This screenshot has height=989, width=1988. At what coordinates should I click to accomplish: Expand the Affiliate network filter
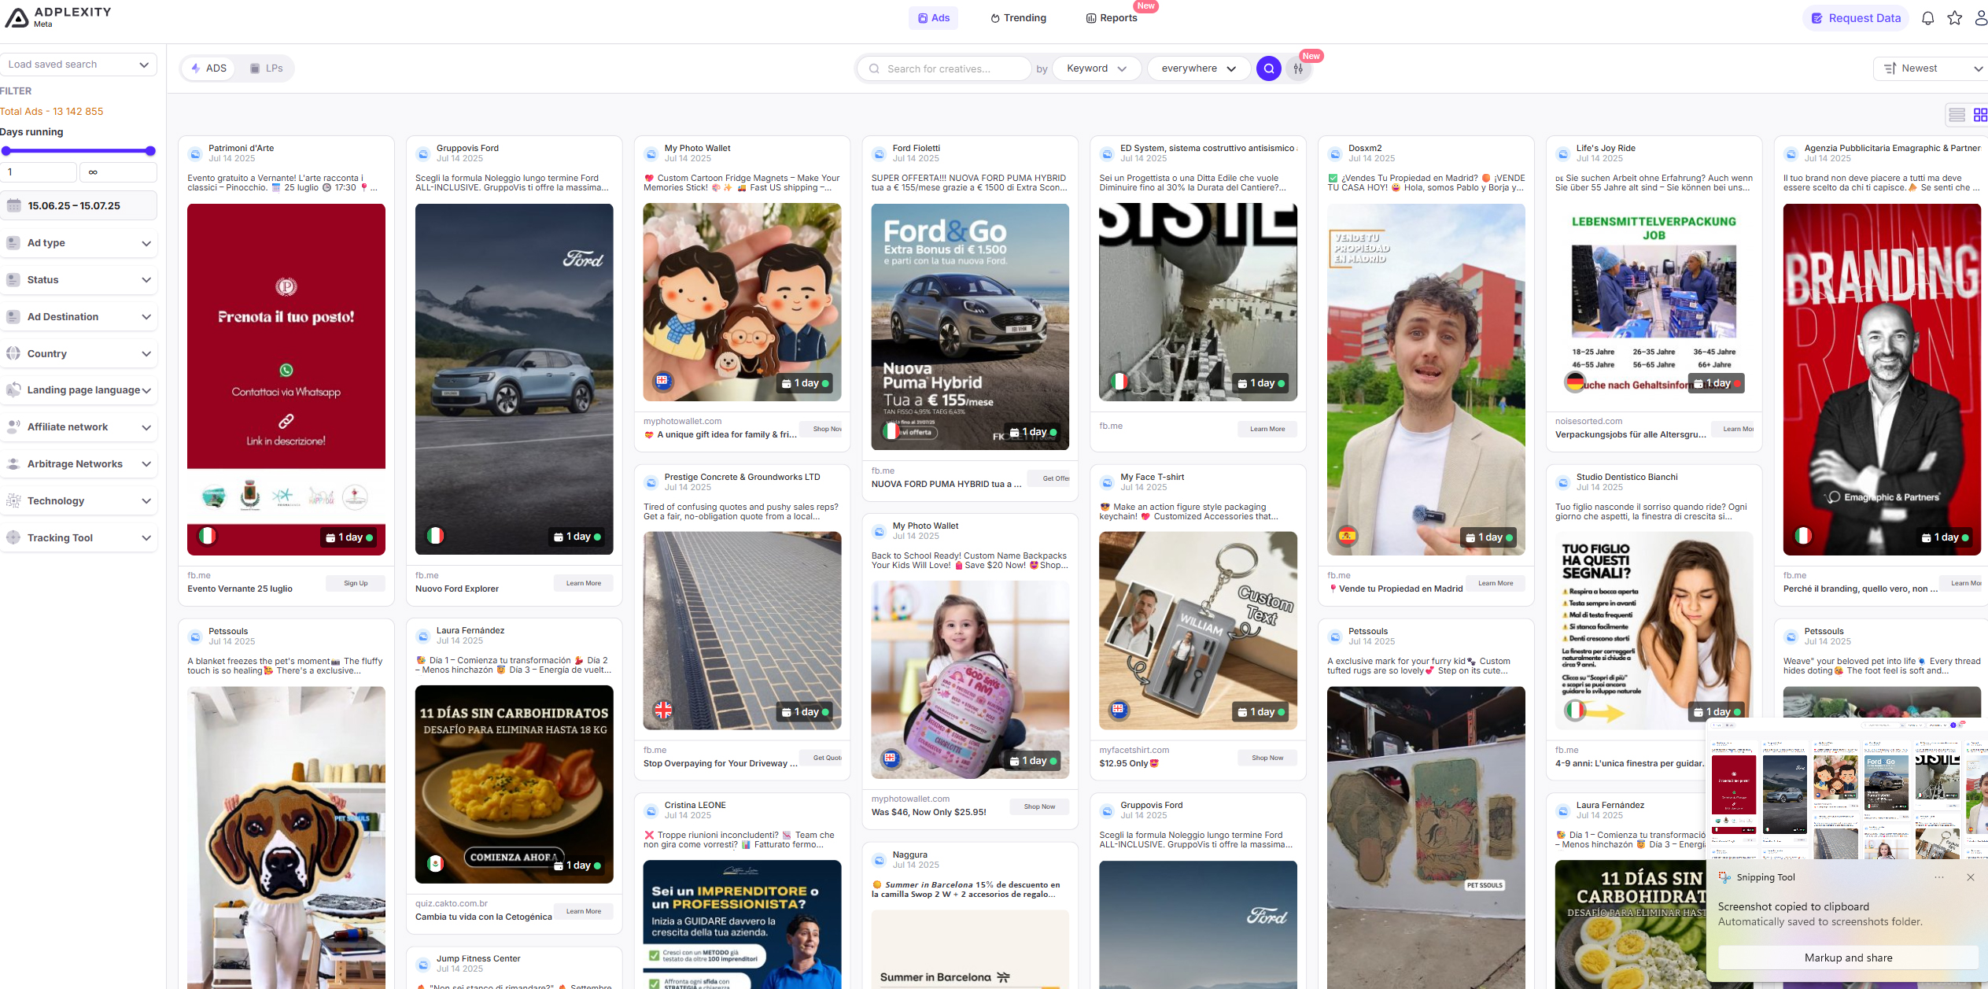tap(78, 427)
